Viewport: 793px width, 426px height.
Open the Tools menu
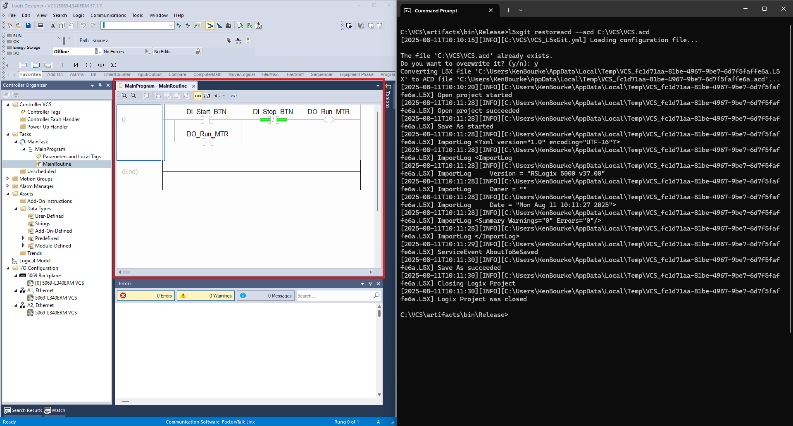[x=138, y=15]
